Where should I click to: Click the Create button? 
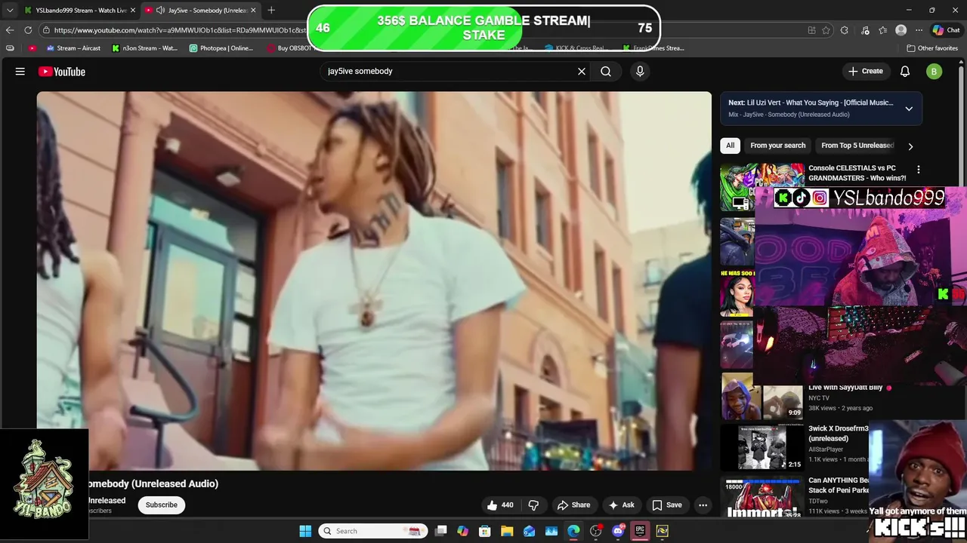866,72
